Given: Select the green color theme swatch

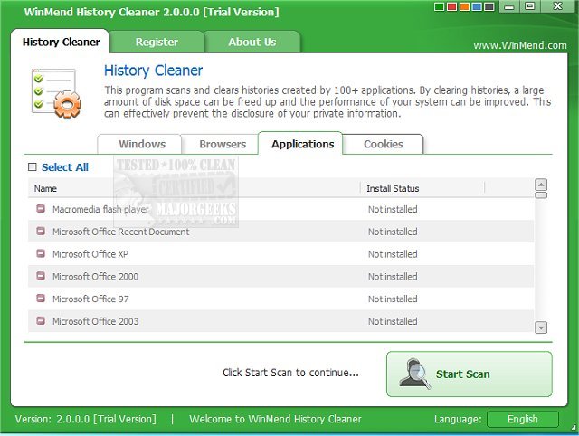Looking at the screenshot, I should (440, 7).
